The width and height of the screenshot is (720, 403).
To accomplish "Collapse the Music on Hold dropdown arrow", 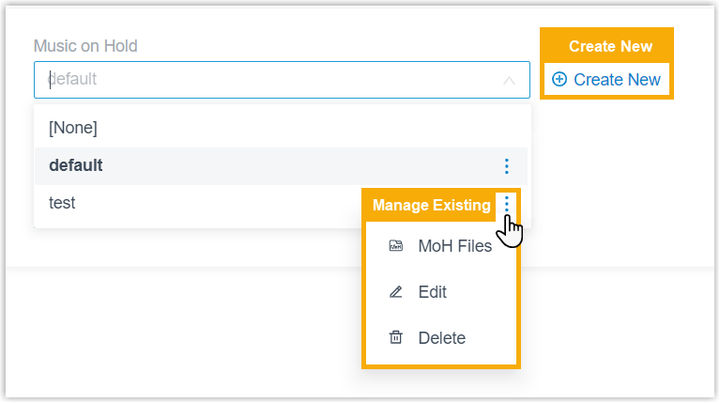I will click(509, 81).
